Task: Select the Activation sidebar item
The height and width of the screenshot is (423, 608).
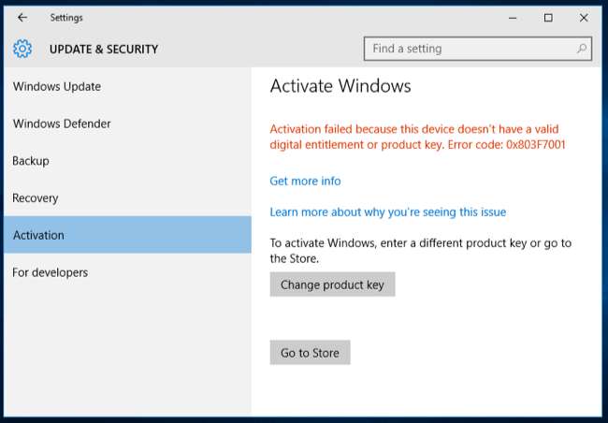Action: (38, 235)
